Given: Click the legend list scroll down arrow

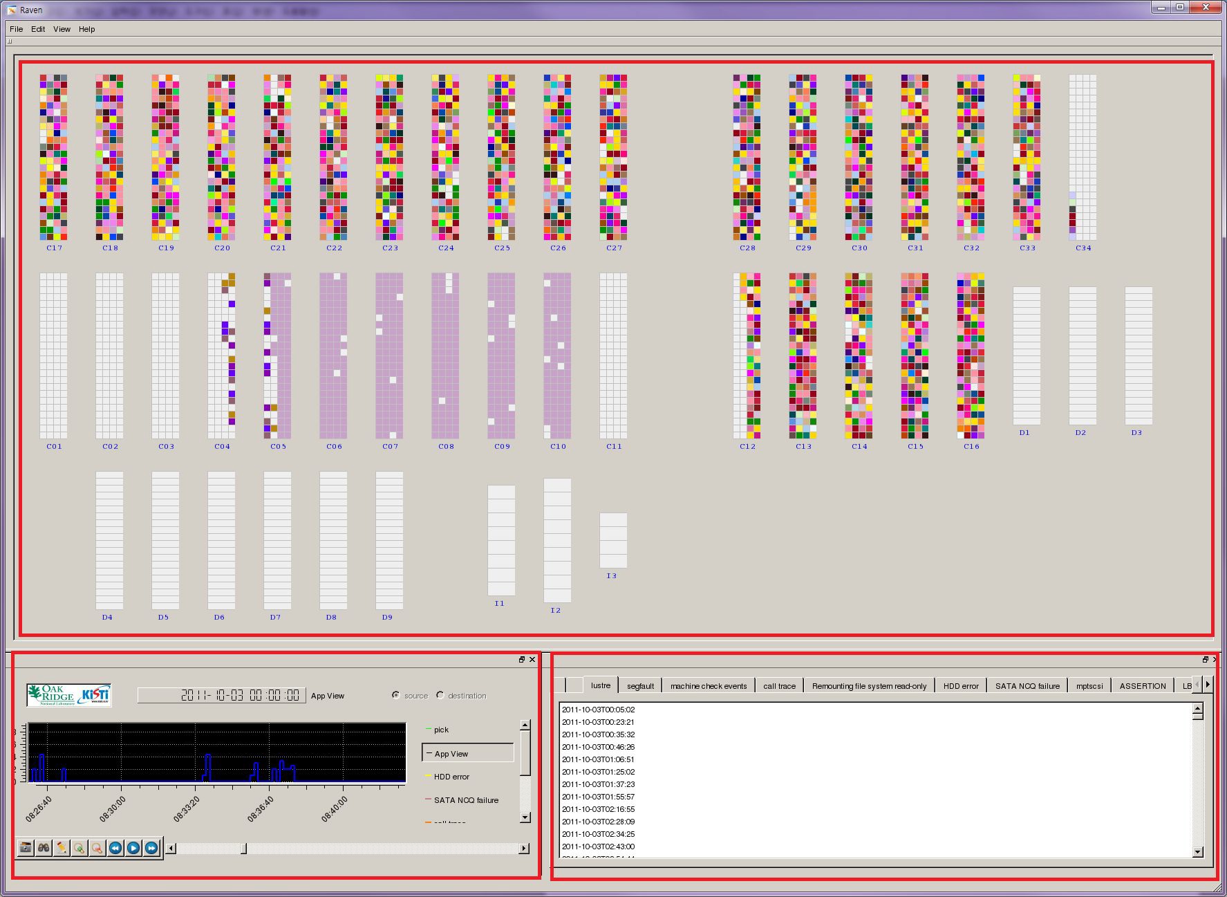Looking at the screenshot, I should click(525, 817).
